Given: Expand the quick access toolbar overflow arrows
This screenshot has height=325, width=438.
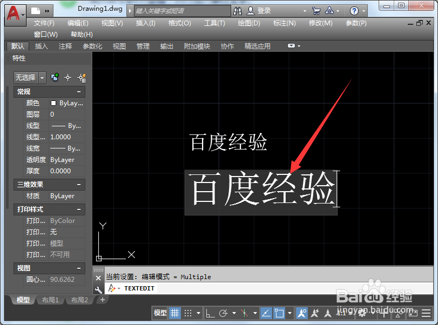Looking at the screenshot, I should 47,11.
